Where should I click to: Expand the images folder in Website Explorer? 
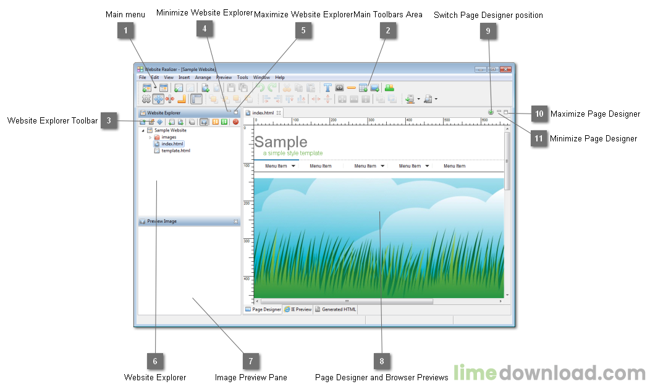[150, 137]
